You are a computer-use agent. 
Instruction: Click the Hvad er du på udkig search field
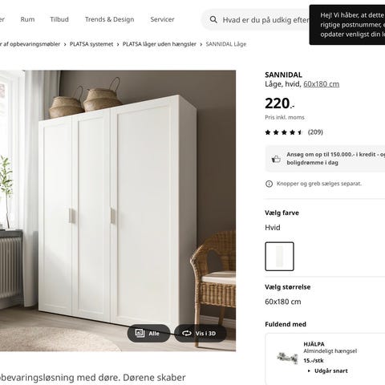pos(265,19)
